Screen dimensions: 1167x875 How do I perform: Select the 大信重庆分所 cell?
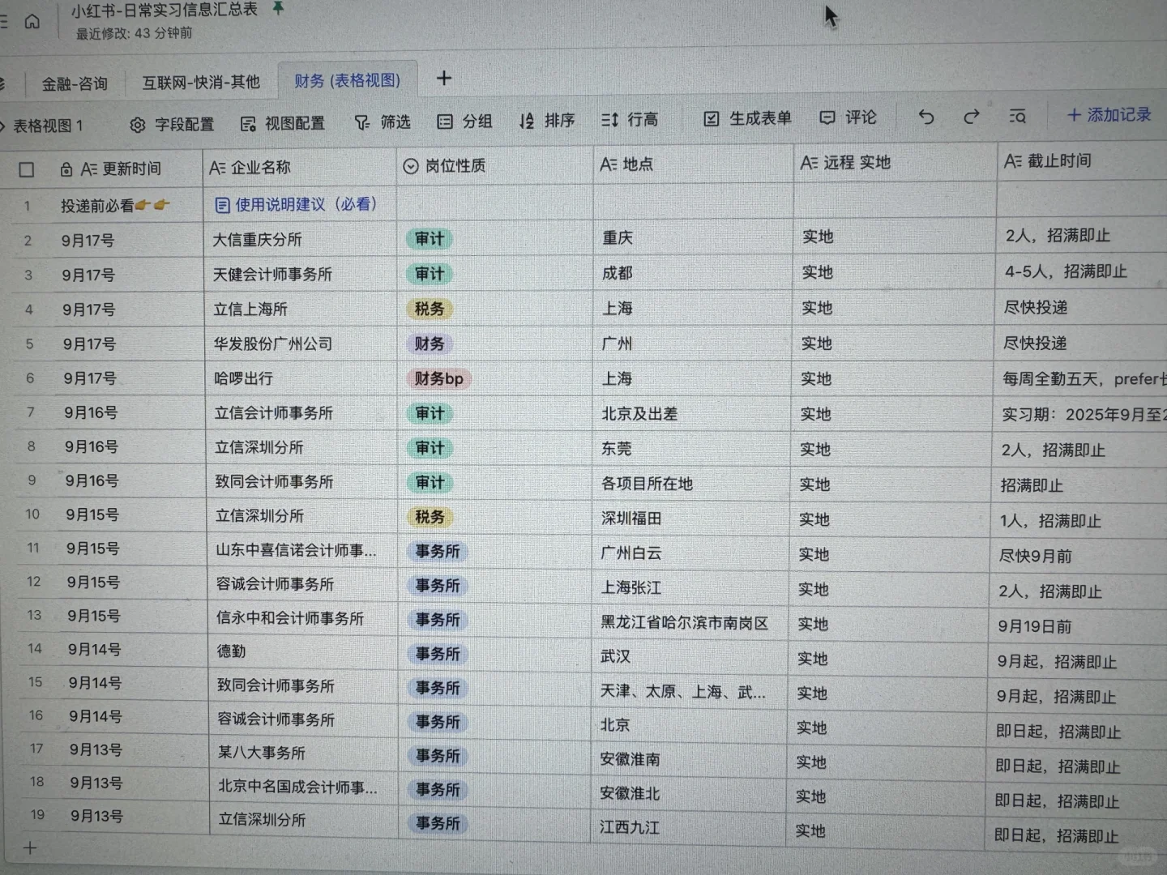pyautogui.click(x=300, y=240)
